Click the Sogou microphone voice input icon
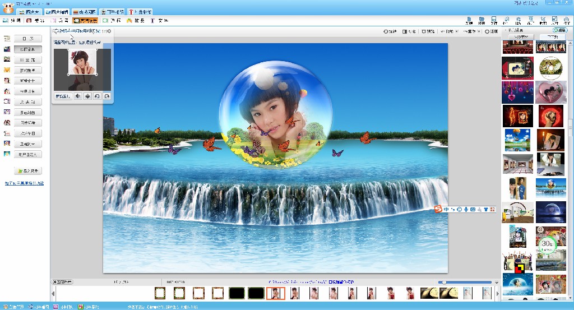Image resolution: width=574 pixels, height=310 pixels. coord(466,209)
